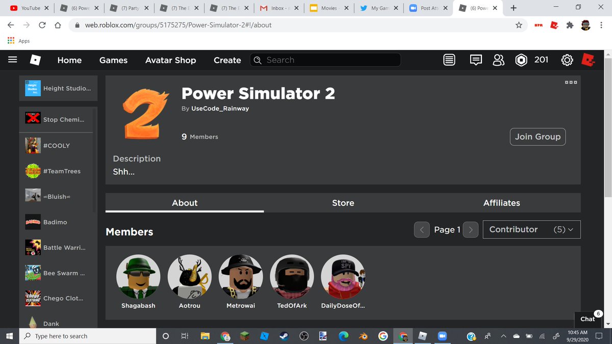
Task: Go back to the previous page
Action: coord(11,25)
